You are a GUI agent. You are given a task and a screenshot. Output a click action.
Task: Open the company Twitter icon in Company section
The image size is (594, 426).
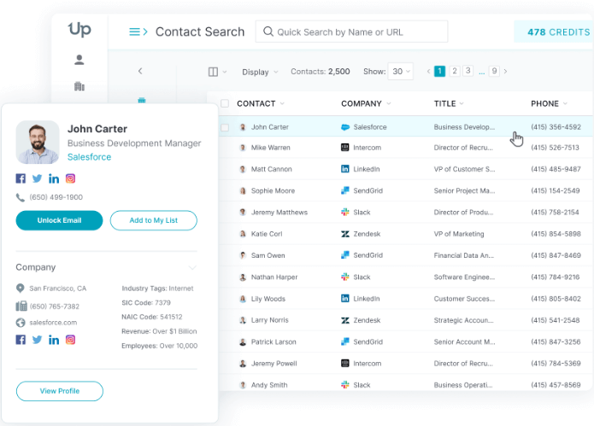tap(37, 340)
